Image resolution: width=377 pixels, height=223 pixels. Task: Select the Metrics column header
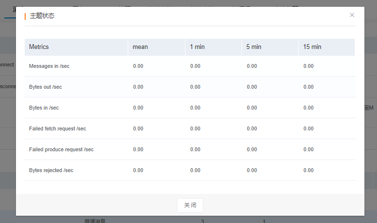76,47
